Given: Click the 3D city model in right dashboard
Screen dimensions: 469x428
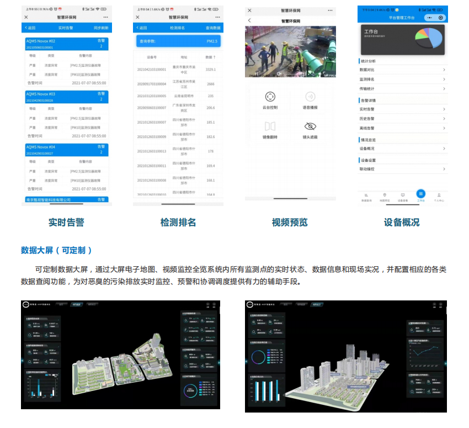Looking at the screenshot, I should pos(337,377).
